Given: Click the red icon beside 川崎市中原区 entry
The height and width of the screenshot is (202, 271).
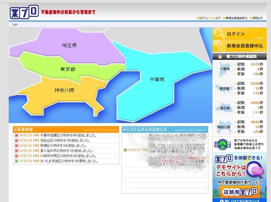Looking at the screenshot, I should (x=17, y=156).
